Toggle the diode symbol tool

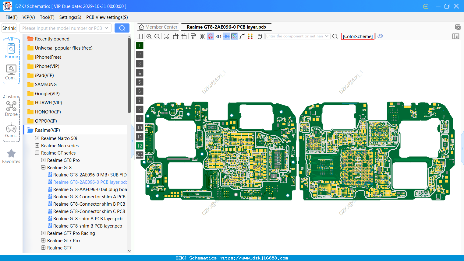coord(226,37)
